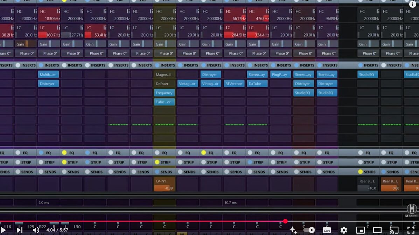This screenshot has height=235, width=419.
Task: Enter fullscreen mode
Action: click(x=411, y=230)
